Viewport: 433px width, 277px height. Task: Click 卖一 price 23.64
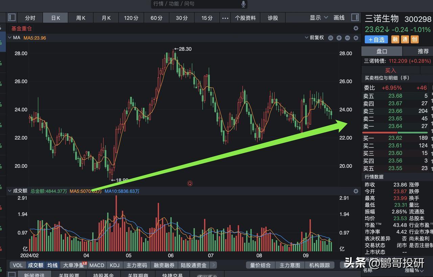[x=395, y=126]
